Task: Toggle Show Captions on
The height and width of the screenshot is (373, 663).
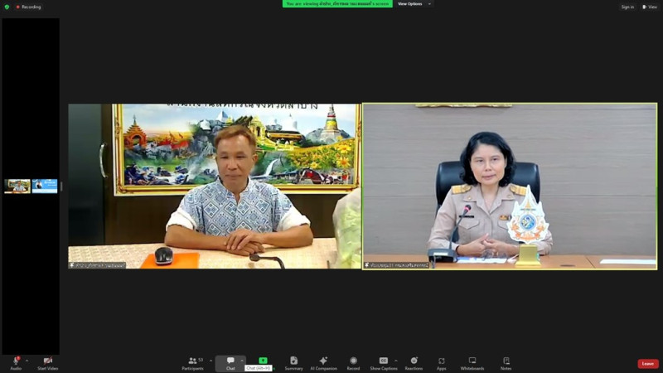Action: [x=383, y=362]
